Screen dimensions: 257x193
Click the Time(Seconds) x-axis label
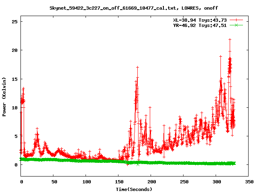(x=134, y=189)
